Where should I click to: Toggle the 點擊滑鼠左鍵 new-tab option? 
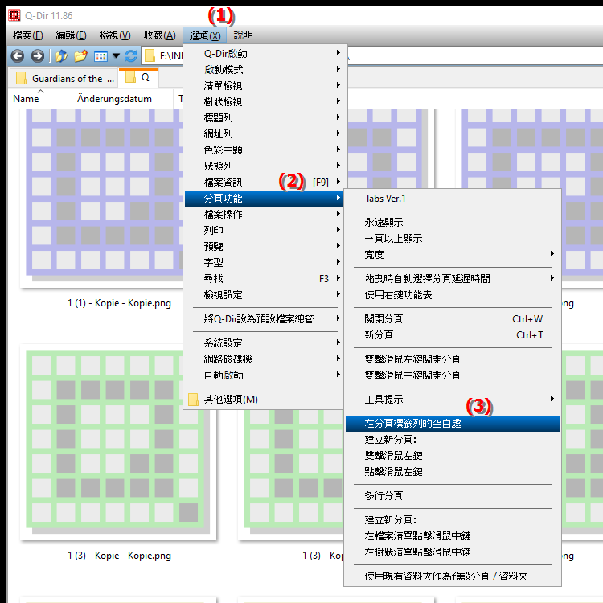click(x=453, y=472)
